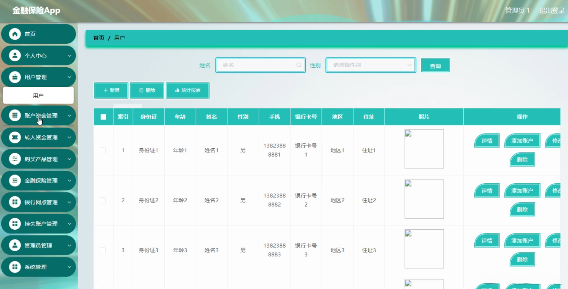Expand the 个人中心 menu chevron
Image resolution: width=568 pixels, height=289 pixels.
(x=69, y=56)
